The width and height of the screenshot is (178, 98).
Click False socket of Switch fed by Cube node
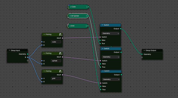100,40
